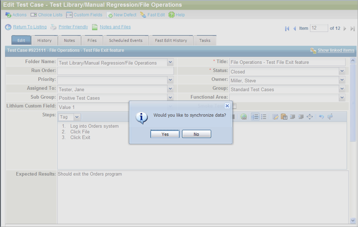Open the Tag format dropdown

click(77, 117)
